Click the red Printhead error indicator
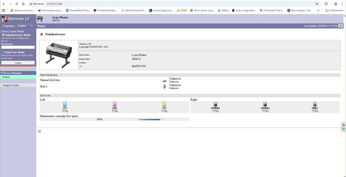This screenshot has width=346, height=177. [42, 34]
